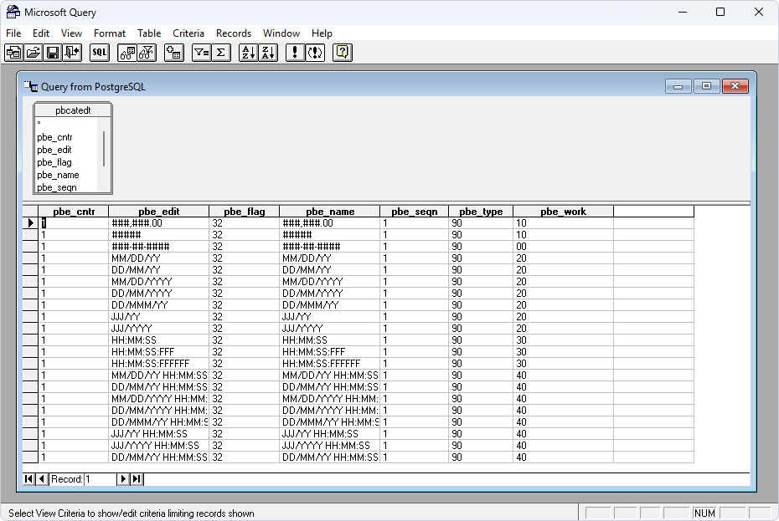Open the Records menu

click(x=233, y=33)
